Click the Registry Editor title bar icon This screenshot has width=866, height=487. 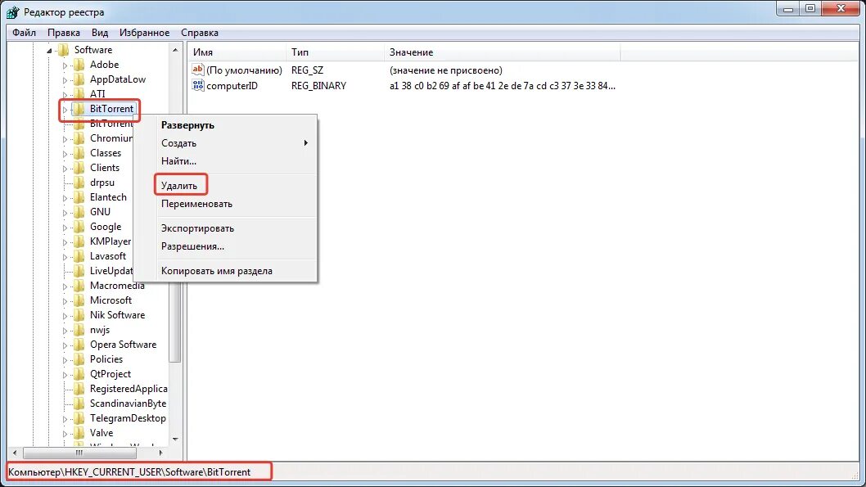click(13, 11)
